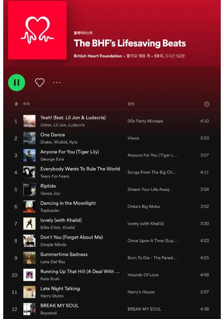
Task: Play Don't You (Forget About Me)
Action: tap(72, 237)
